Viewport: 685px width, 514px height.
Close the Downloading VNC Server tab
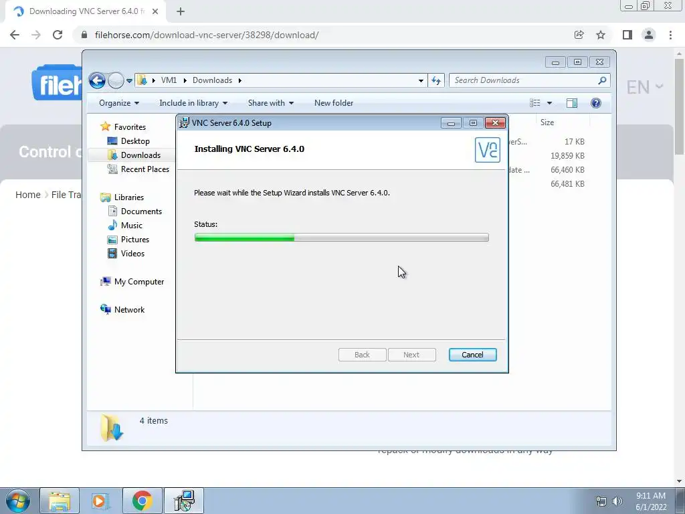155,12
